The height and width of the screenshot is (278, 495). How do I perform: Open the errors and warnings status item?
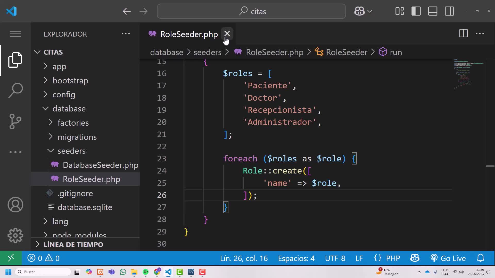point(44,258)
